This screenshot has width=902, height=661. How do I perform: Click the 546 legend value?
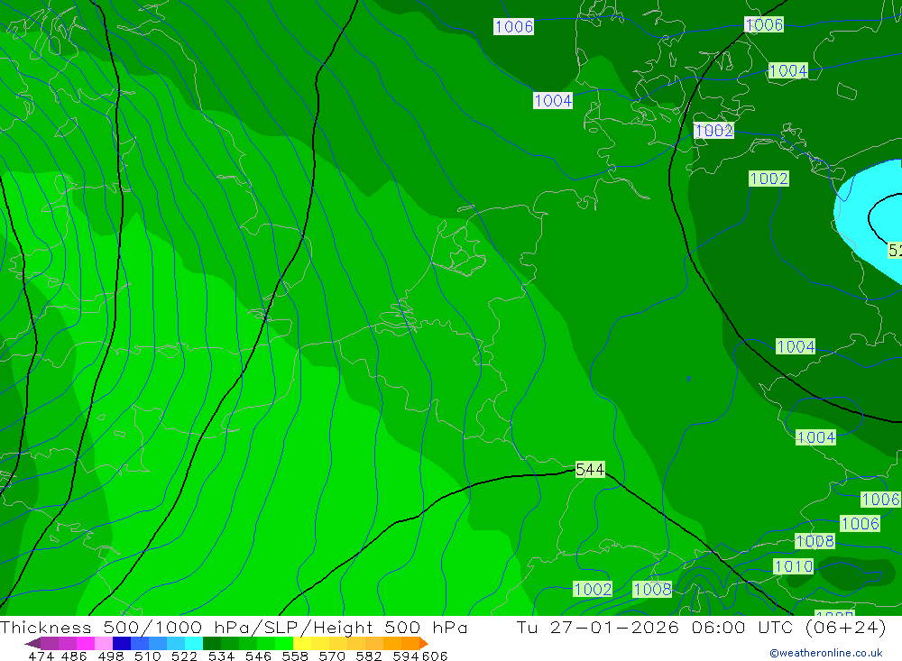pyautogui.click(x=258, y=656)
